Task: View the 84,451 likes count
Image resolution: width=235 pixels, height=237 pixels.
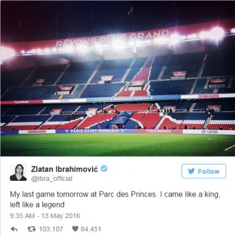Action: 91,229
